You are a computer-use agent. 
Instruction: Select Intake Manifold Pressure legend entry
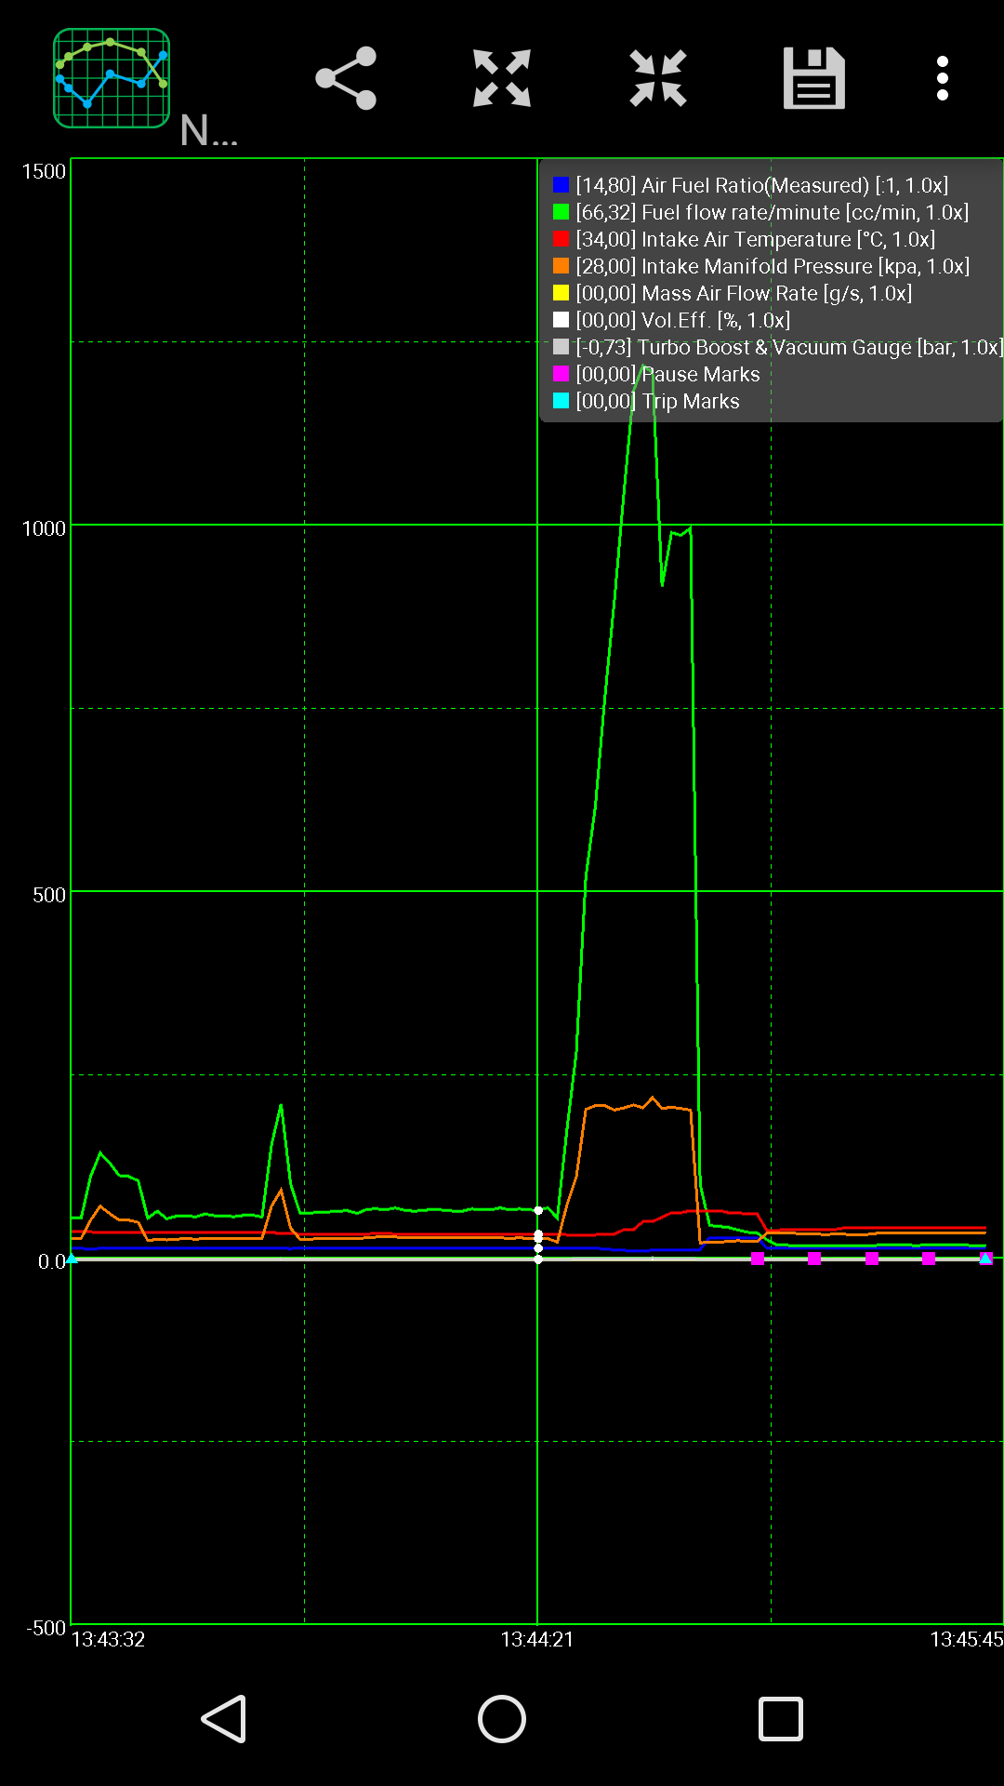coord(772,266)
